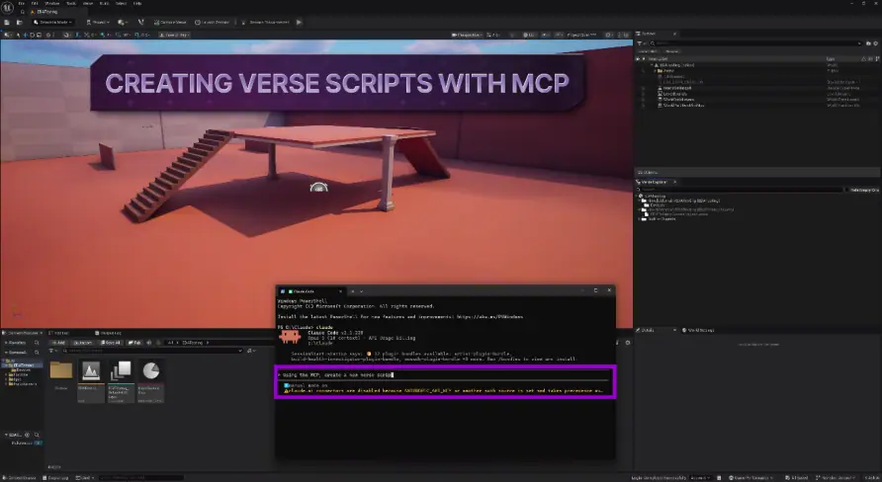Viewport: 882px width, 482px height.
Task: Click the folder thumbnail in Content Browser
Action: (x=60, y=370)
